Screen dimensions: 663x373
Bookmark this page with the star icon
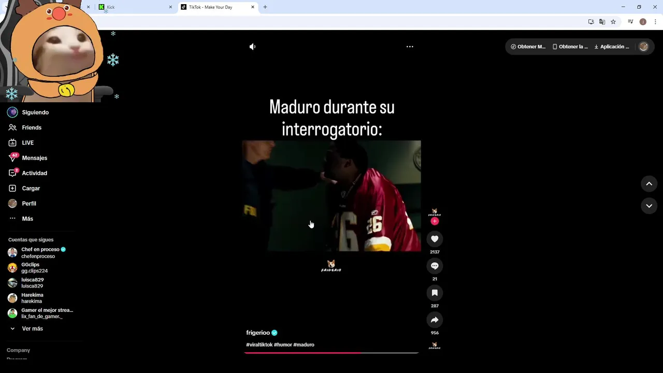[x=613, y=22]
